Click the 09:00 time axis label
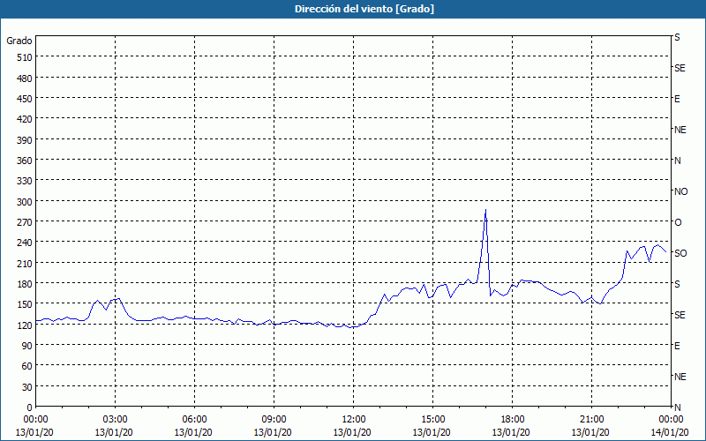 pyautogui.click(x=274, y=420)
